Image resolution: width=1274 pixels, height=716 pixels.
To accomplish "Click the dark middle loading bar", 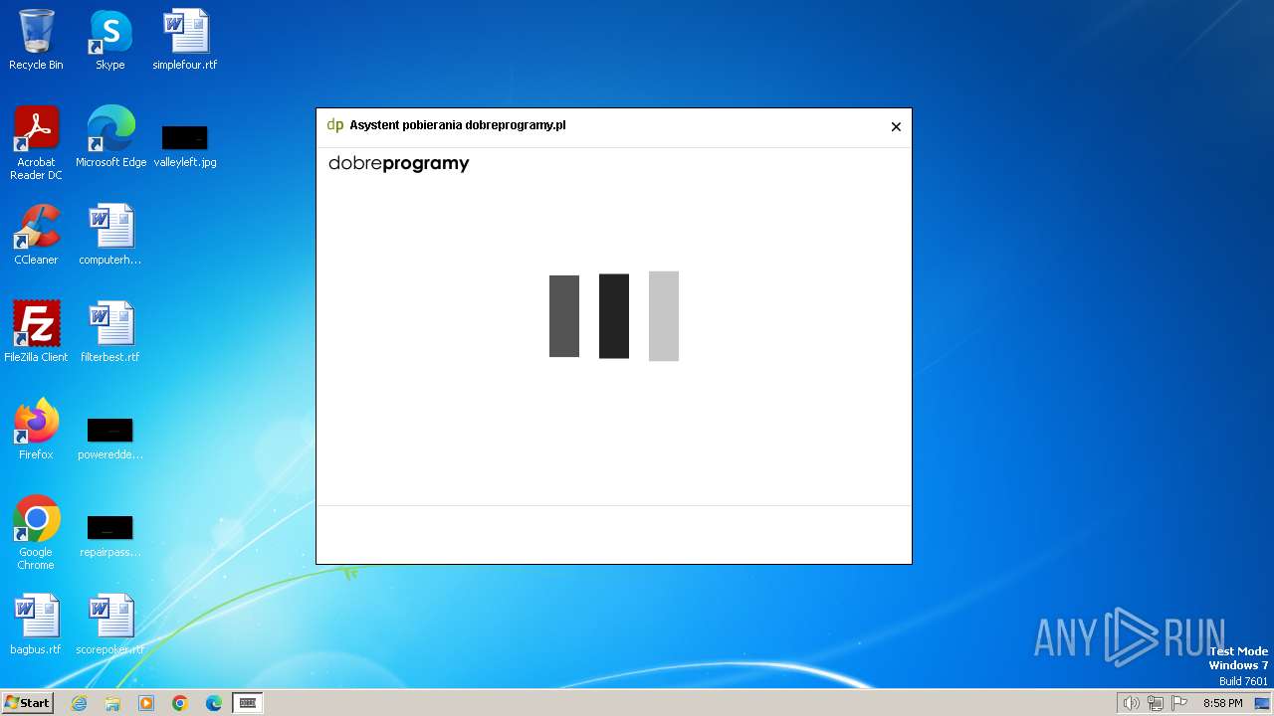I will pyautogui.click(x=614, y=316).
